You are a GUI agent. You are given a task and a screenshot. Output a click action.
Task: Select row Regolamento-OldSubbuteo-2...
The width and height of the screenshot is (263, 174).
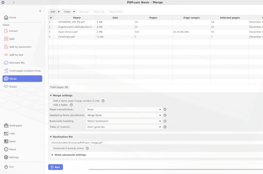point(155,27)
